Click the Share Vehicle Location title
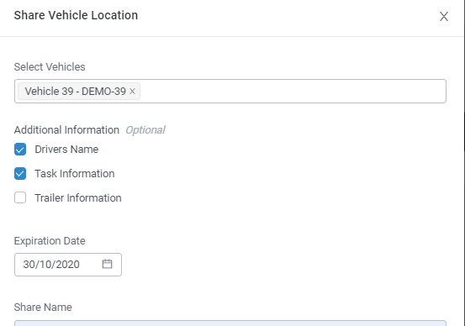465x326 pixels. coord(76,15)
